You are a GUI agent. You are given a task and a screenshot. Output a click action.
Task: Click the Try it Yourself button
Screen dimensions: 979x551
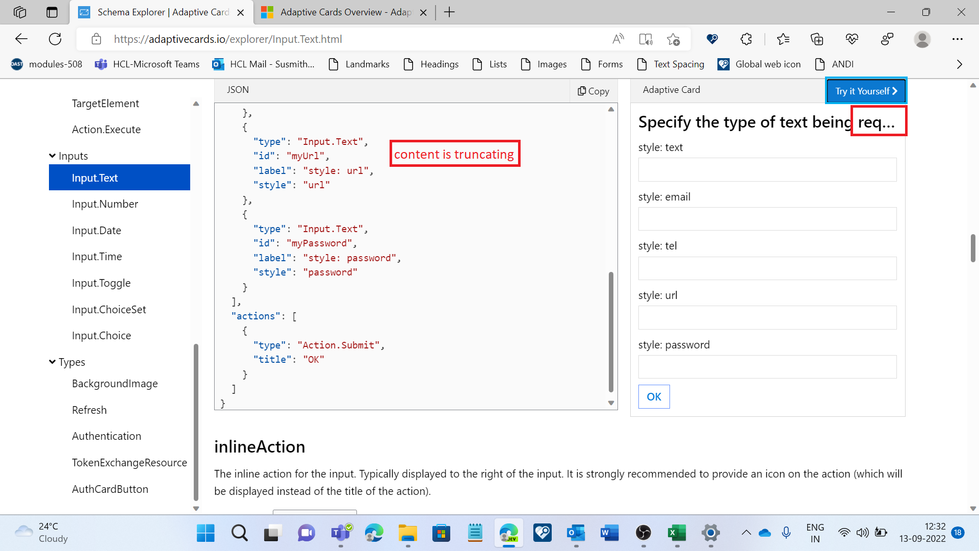[x=865, y=91]
